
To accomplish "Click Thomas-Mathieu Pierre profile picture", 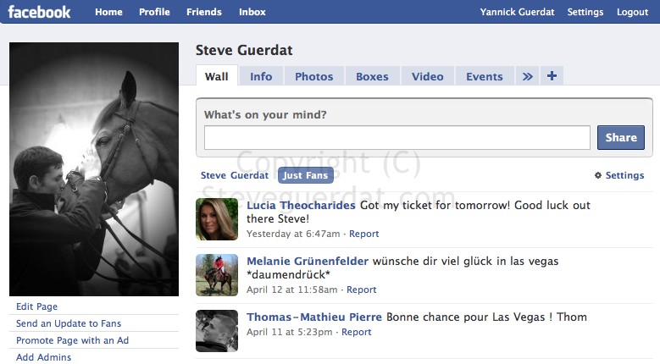I will 217,331.
